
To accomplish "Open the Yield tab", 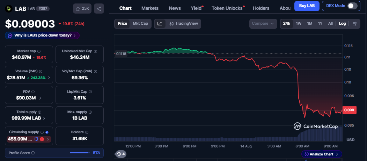I will (x=196, y=8).
